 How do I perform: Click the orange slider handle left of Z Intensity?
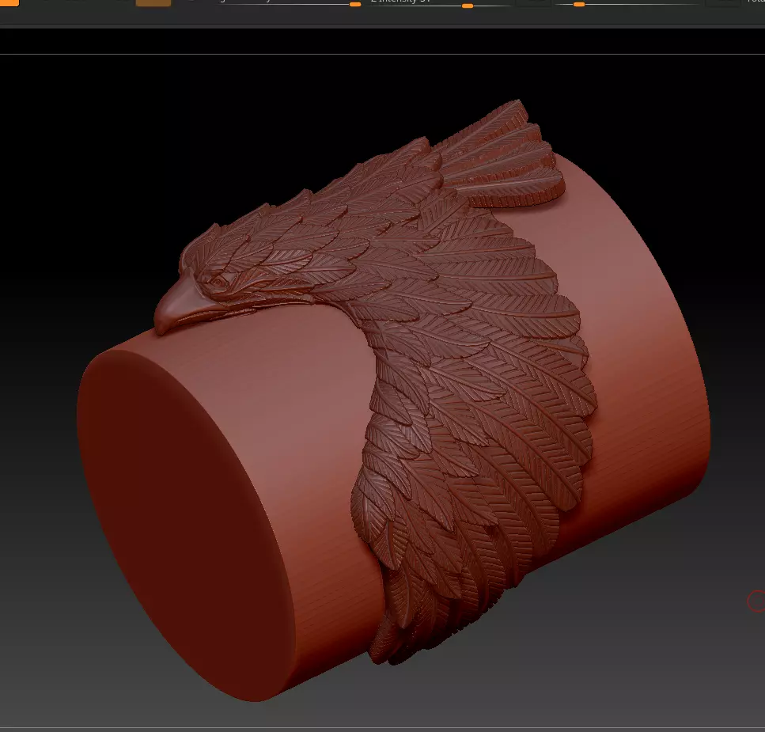(355, 5)
